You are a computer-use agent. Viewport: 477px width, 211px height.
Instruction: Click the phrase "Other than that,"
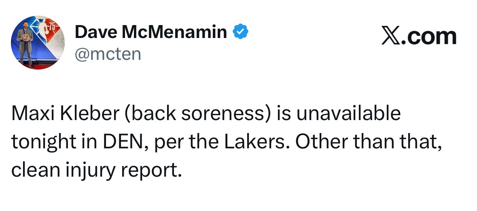click(x=363, y=142)
